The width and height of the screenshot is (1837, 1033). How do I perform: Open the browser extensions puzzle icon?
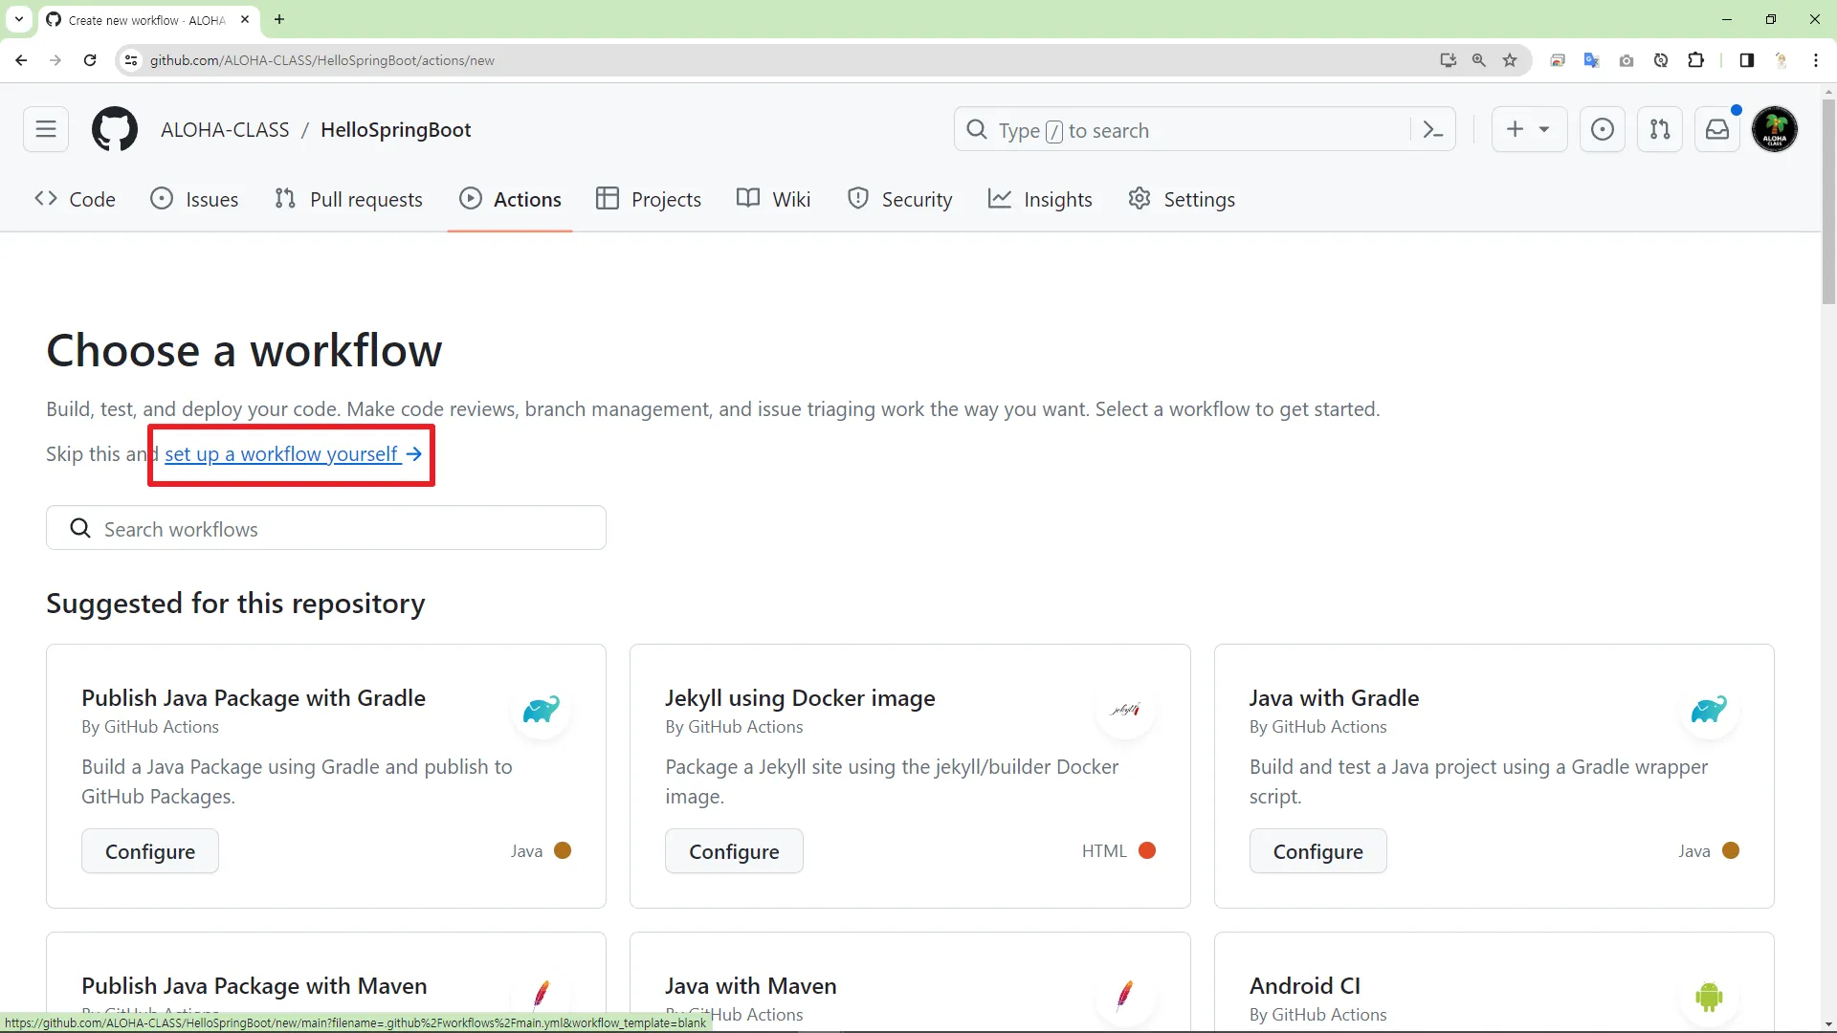[x=1695, y=60]
